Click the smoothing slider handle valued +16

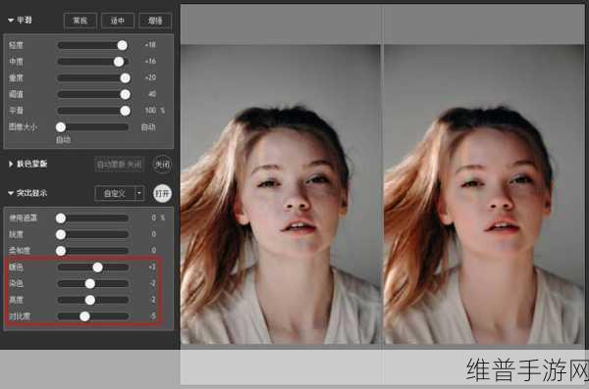click(x=119, y=62)
